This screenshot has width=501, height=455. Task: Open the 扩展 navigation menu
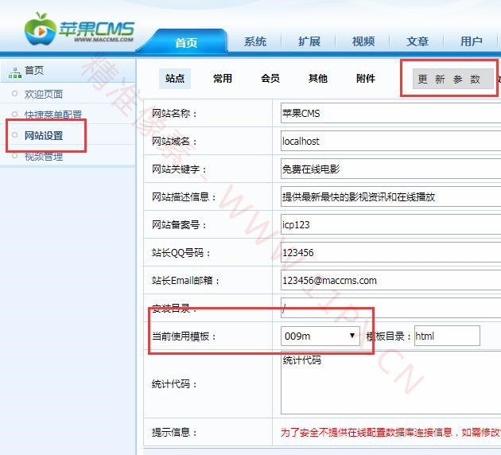(309, 42)
